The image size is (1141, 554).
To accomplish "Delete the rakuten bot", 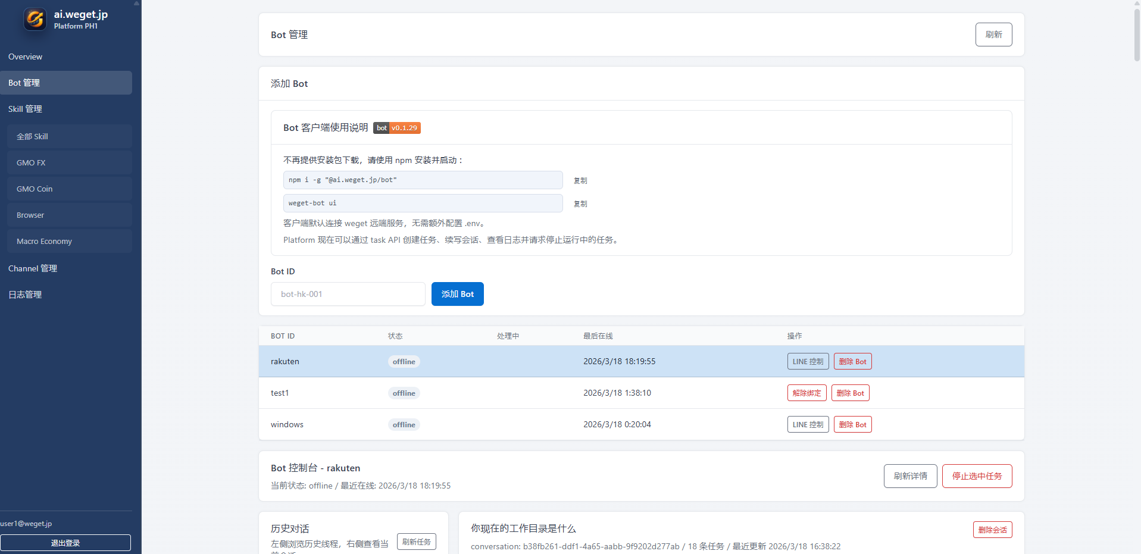I will [x=852, y=361].
